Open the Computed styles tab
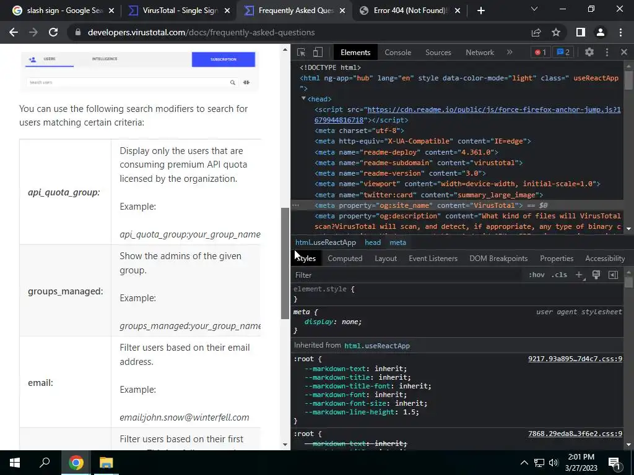Viewport: 634px width, 475px height. tap(345, 259)
